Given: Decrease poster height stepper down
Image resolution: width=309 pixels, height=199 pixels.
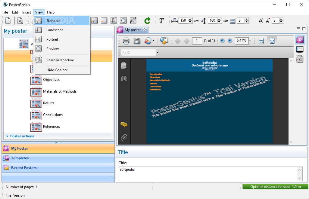Looking at the screenshot, I should pos(219,22).
